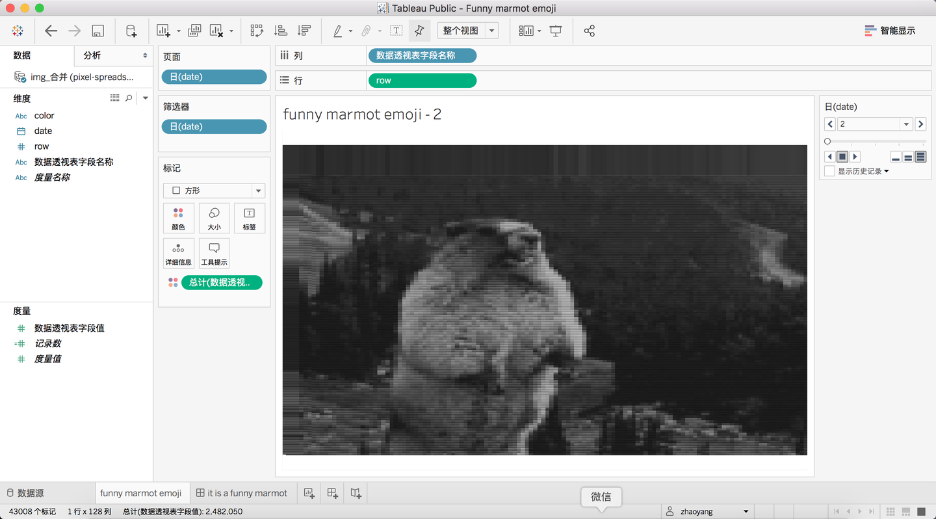Click the sort ascending toolbar icon
This screenshot has width=936, height=519.
pos(281,31)
